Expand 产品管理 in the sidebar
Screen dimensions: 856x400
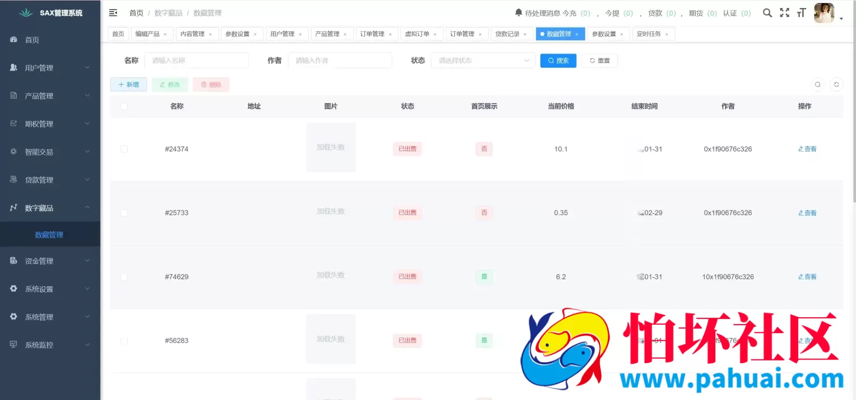(x=50, y=96)
